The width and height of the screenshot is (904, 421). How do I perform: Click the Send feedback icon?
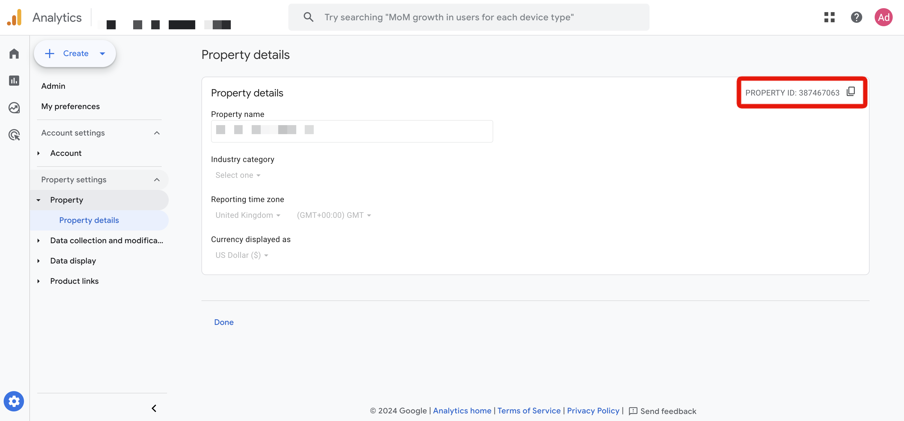[x=633, y=411]
